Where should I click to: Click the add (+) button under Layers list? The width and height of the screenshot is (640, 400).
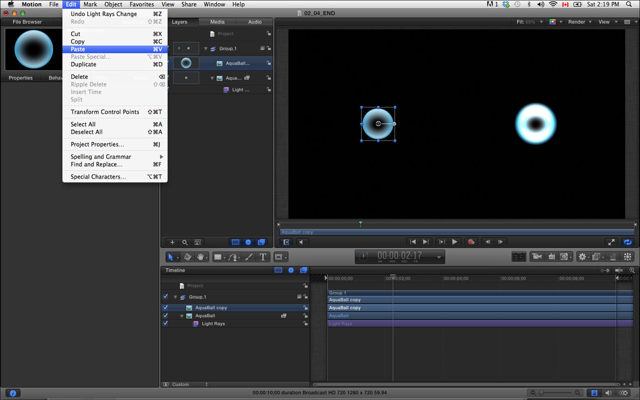pyautogui.click(x=172, y=243)
